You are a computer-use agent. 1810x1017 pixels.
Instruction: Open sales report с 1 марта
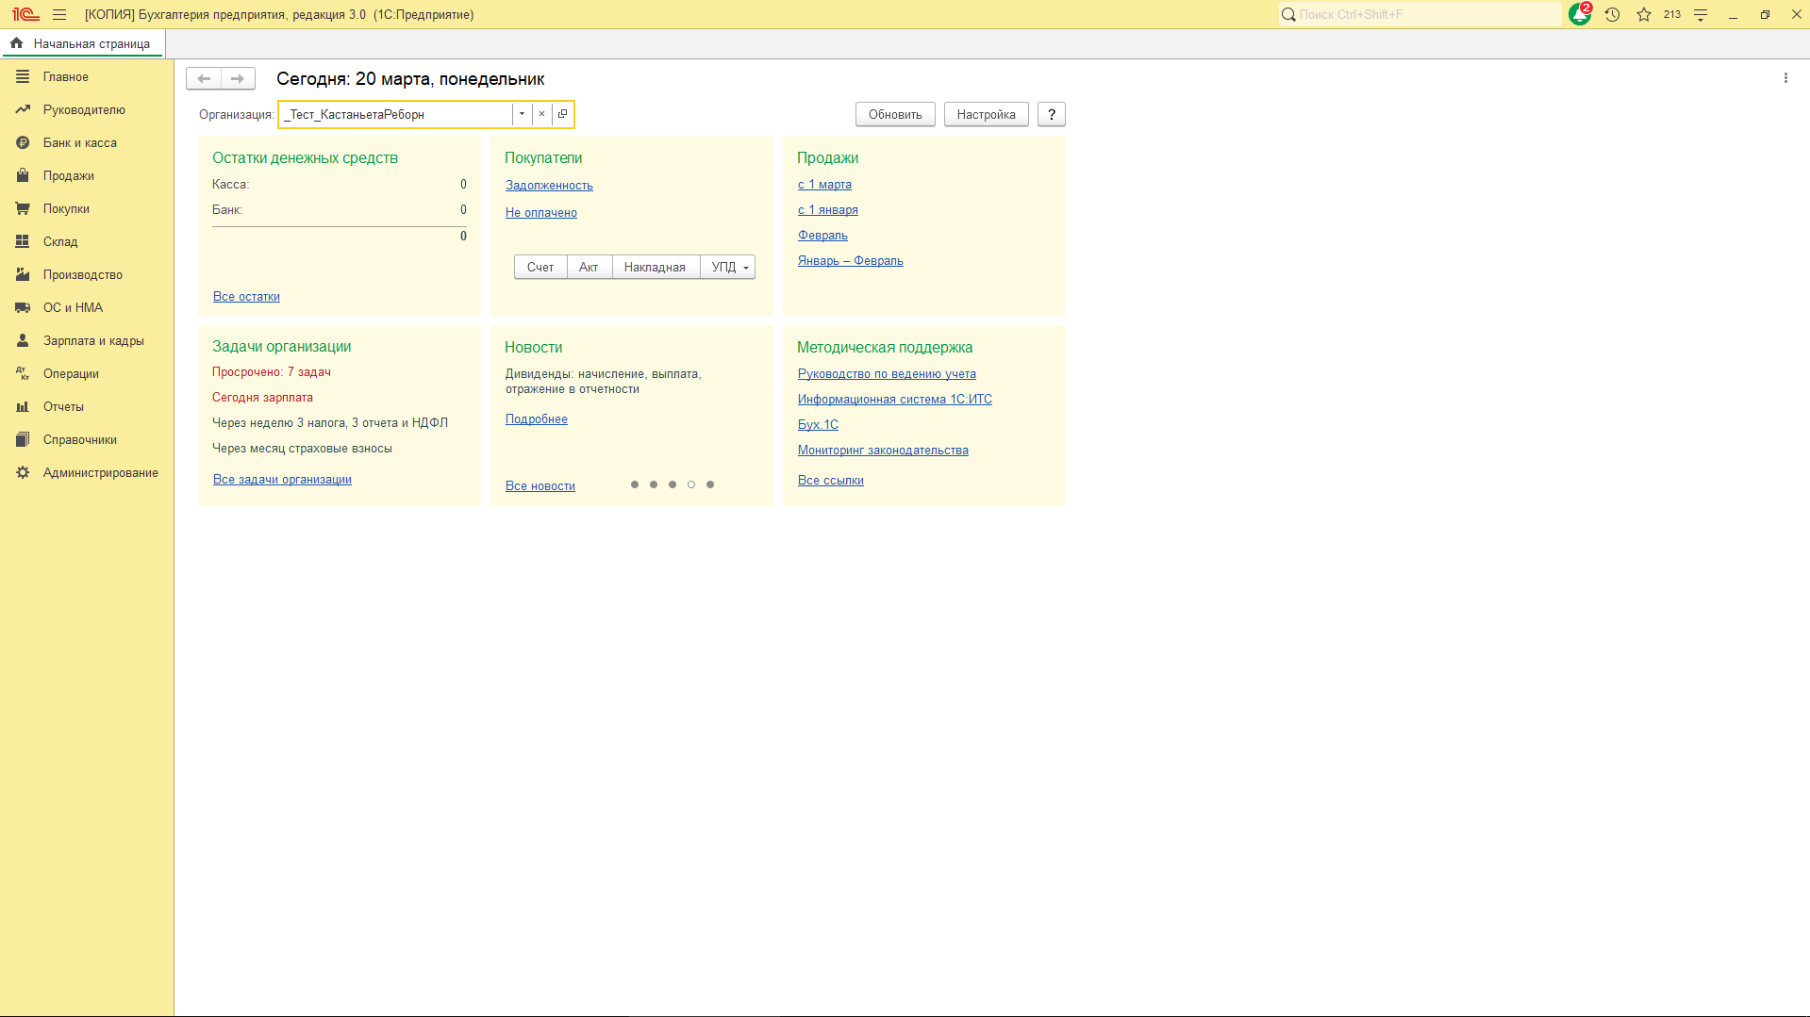[x=824, y=185]
